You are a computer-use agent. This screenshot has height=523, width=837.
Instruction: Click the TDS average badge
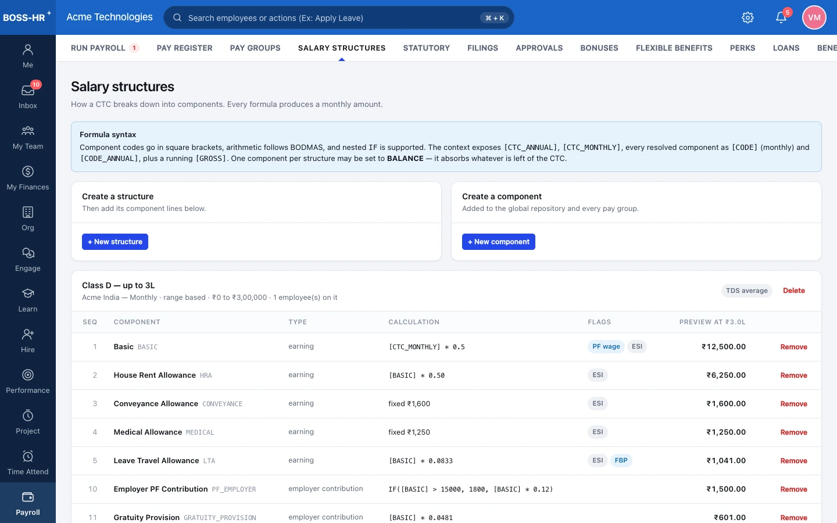[x=747, y=291]
